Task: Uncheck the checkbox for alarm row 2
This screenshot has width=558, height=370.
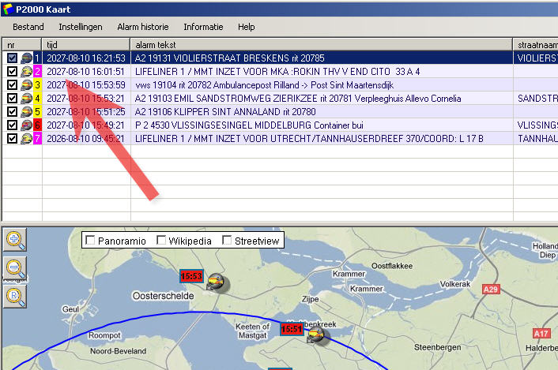Action: pyautogui.click(x=12, y=71)
